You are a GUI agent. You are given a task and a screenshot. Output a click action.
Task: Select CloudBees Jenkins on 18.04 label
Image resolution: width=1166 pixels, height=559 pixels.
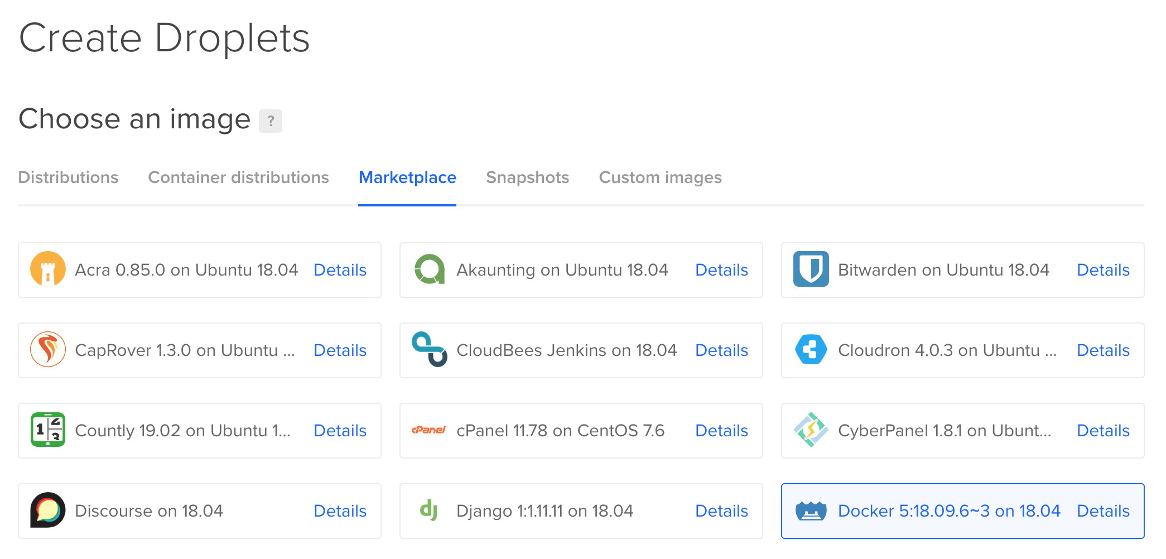[x=566, y=350]
